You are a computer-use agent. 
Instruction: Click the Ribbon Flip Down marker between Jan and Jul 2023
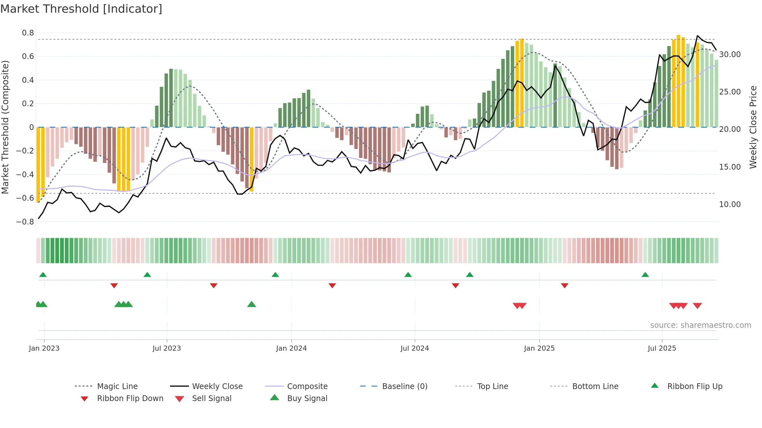pyautogui.click(x=114, y=286)
